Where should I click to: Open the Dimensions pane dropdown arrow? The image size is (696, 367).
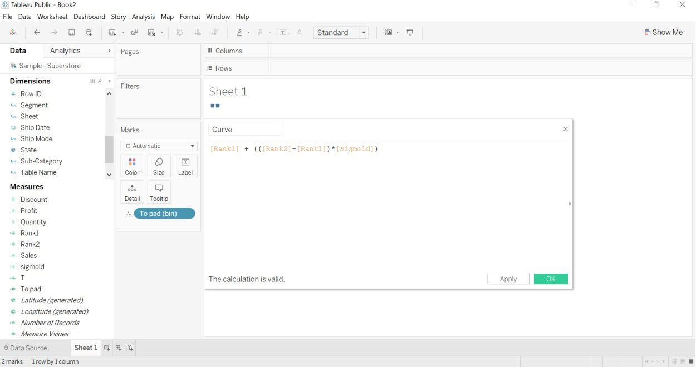[109, 81]
